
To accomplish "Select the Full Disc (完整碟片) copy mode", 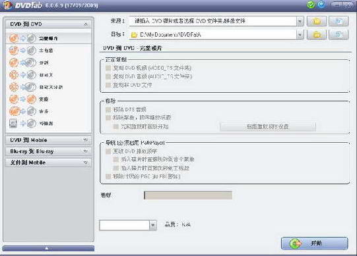I will tap(48, 38).
